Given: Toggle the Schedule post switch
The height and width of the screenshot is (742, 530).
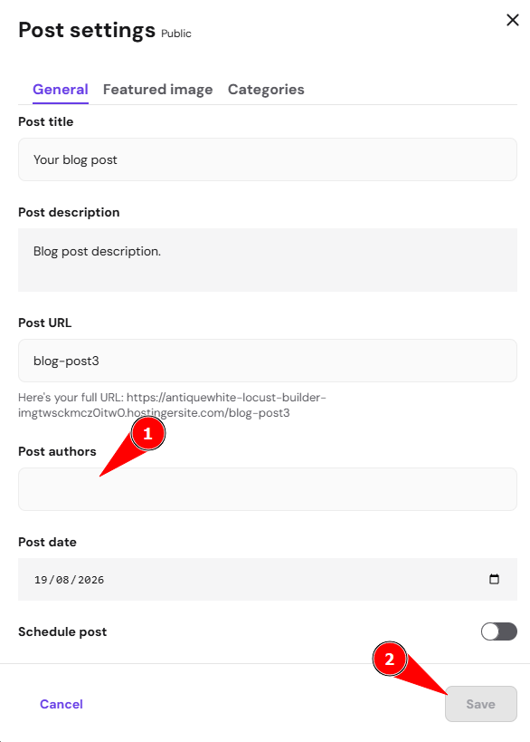Looking at the screenshot, I should tap(499, 631).
